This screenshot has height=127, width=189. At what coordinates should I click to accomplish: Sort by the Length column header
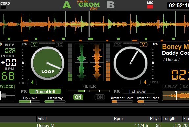172,119
